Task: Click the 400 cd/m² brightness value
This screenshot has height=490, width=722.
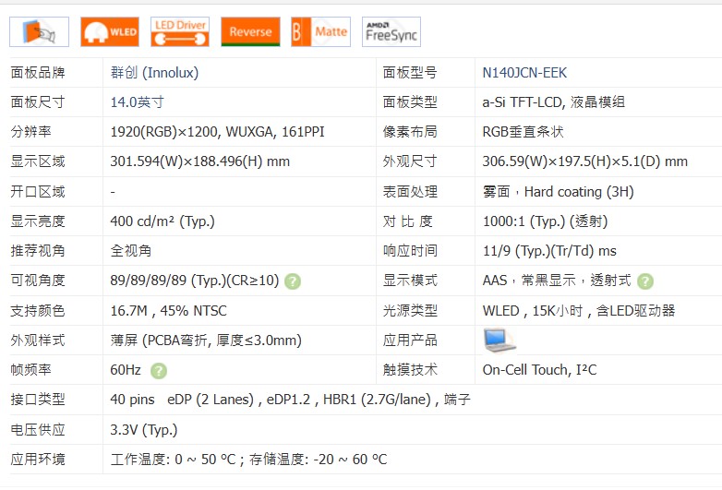Action: [161, 221]
